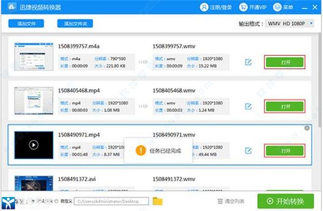Click the app logo in the title bar
This screenshot has width=323, height=211.
[x=12, y=7]
